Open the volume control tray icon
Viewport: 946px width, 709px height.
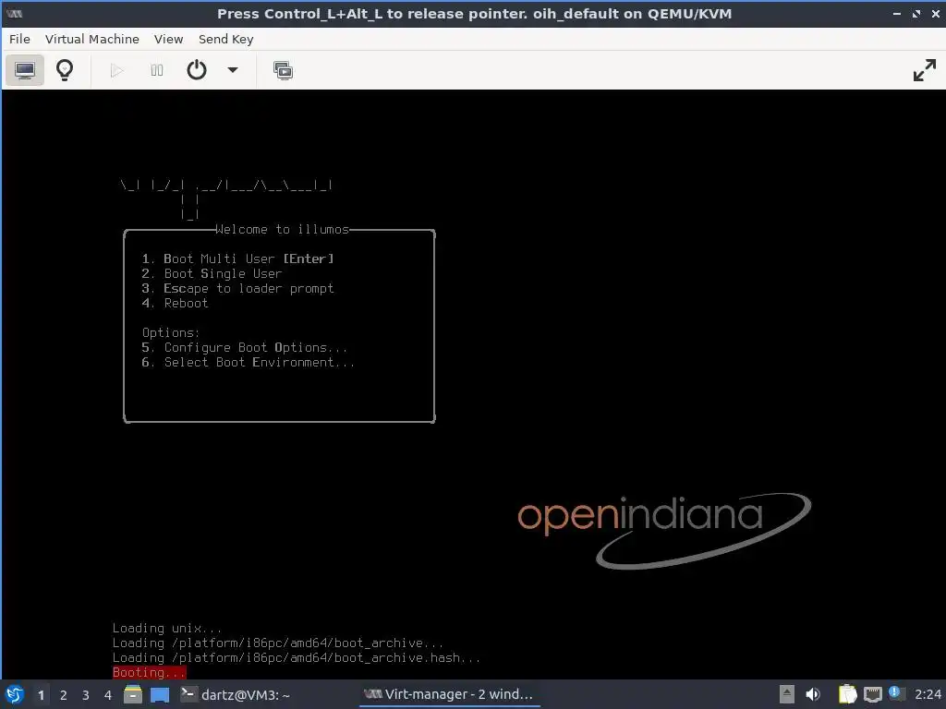click(x=813, y=694)
